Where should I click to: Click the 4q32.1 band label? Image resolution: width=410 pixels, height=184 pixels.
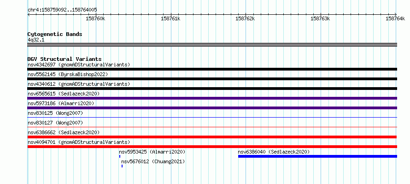point(36,40)
